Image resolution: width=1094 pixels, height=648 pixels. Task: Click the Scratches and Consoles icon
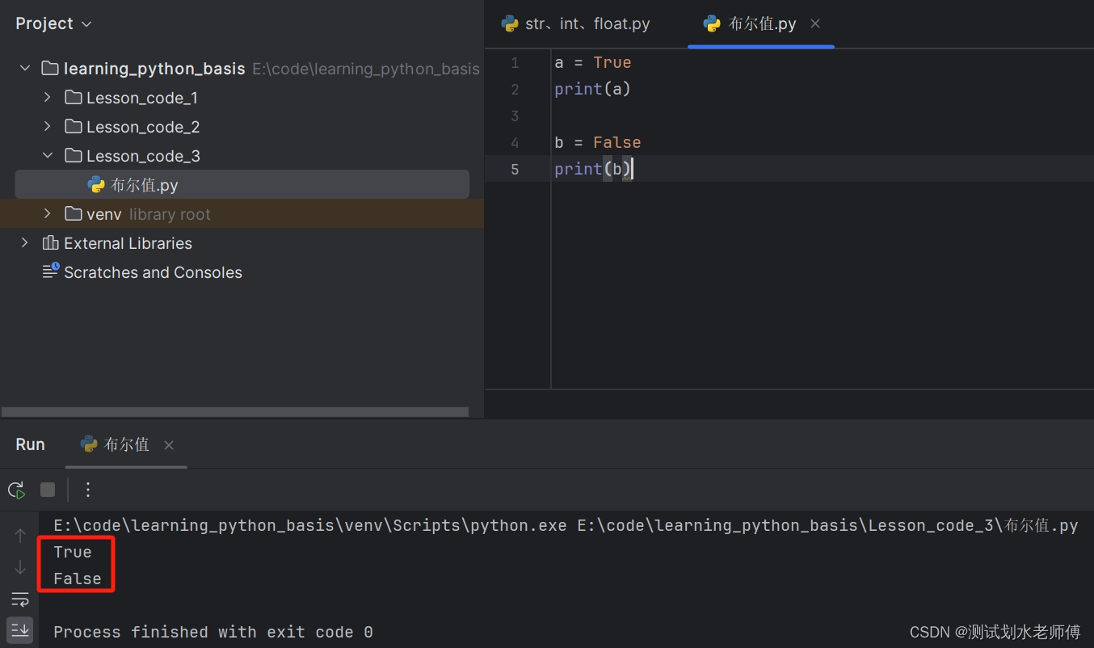(51, 271)
